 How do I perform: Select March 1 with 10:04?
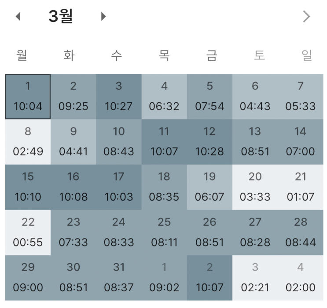coord(28,96)
